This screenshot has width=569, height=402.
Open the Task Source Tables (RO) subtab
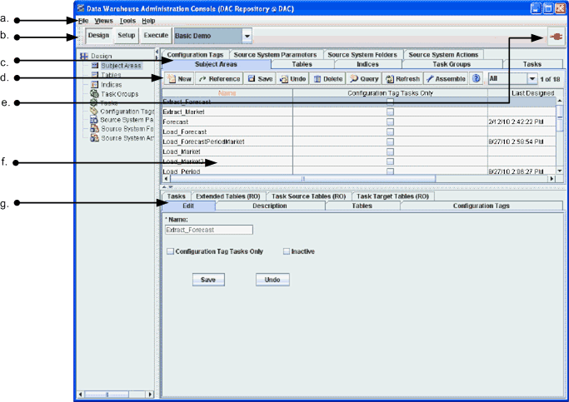coord(309,196)
